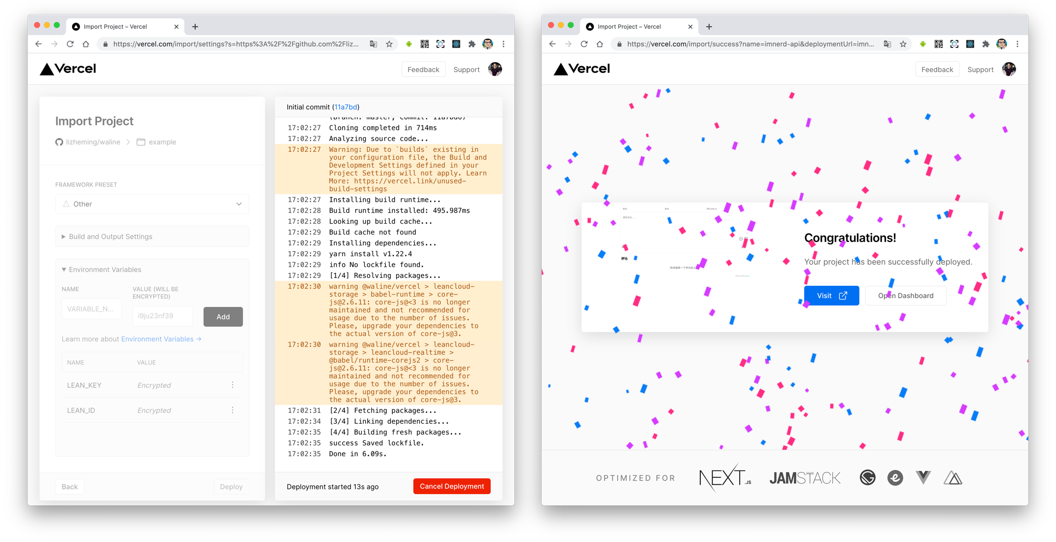
Task: Open the Framework Preset dropdown showing Other
Action: [152, 204]
